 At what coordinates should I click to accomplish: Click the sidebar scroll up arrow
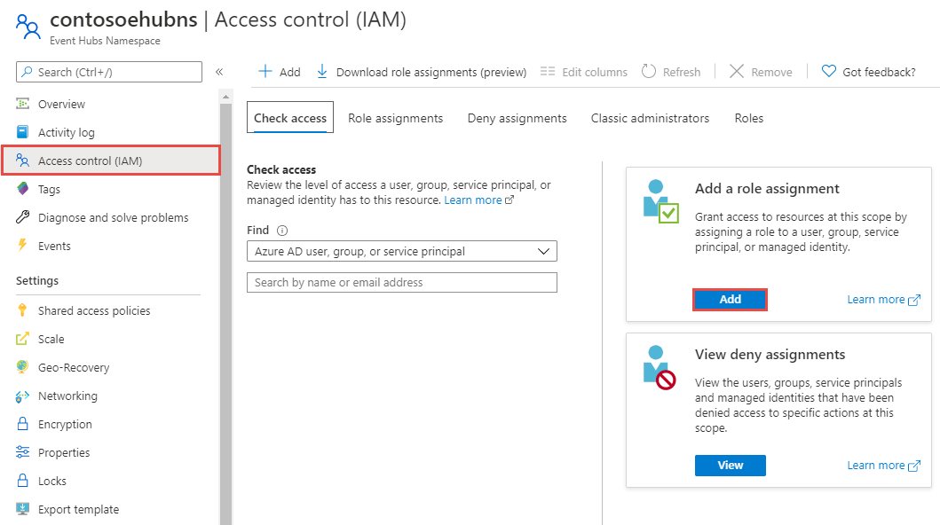click(x=226, y=97)
